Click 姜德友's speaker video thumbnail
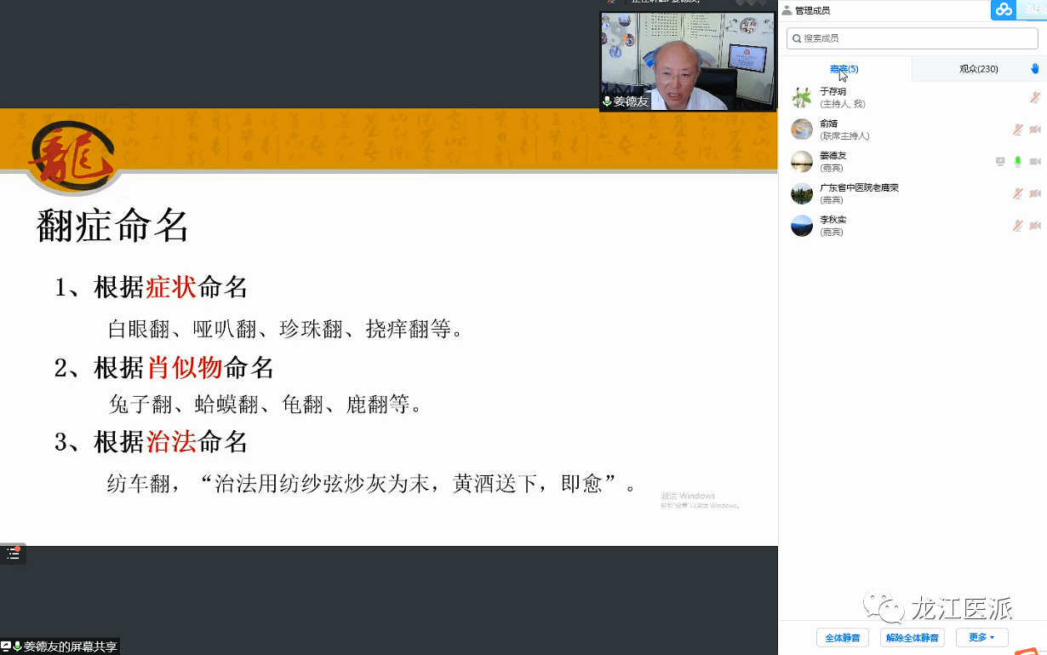This screenshot has width=1047, height=655. pyautogui.click(x=687, y=61)
